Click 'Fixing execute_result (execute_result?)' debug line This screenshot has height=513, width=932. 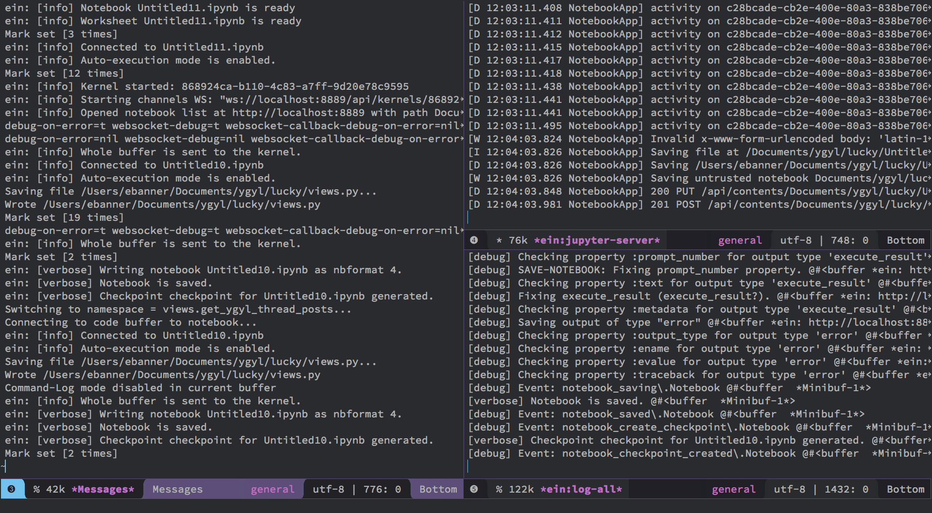[700, 296]
